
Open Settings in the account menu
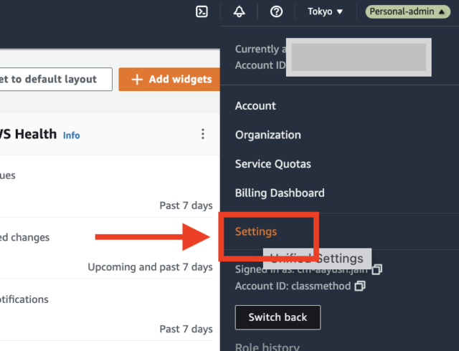tap(256, 231)
